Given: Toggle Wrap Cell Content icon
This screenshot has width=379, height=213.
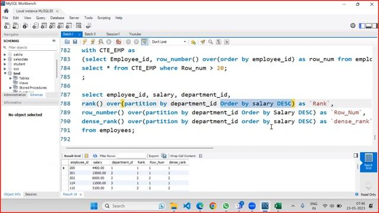Looking at the screenshot, I should coord(201,156).
